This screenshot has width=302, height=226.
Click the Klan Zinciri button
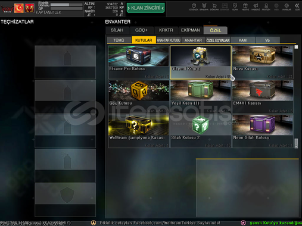pyautogui.click(x=146, y=8)
